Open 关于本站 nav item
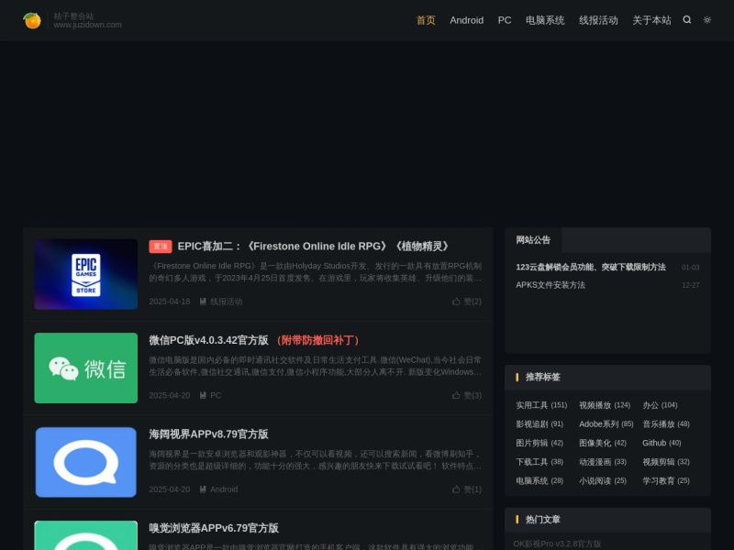The image size is (734, 550). [651, 20]
